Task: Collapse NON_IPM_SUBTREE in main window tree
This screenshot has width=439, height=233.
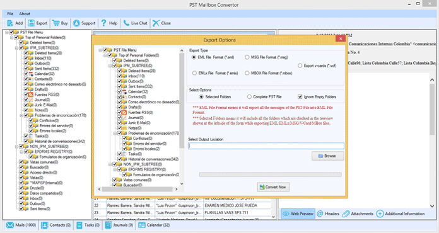Action: 16,147
